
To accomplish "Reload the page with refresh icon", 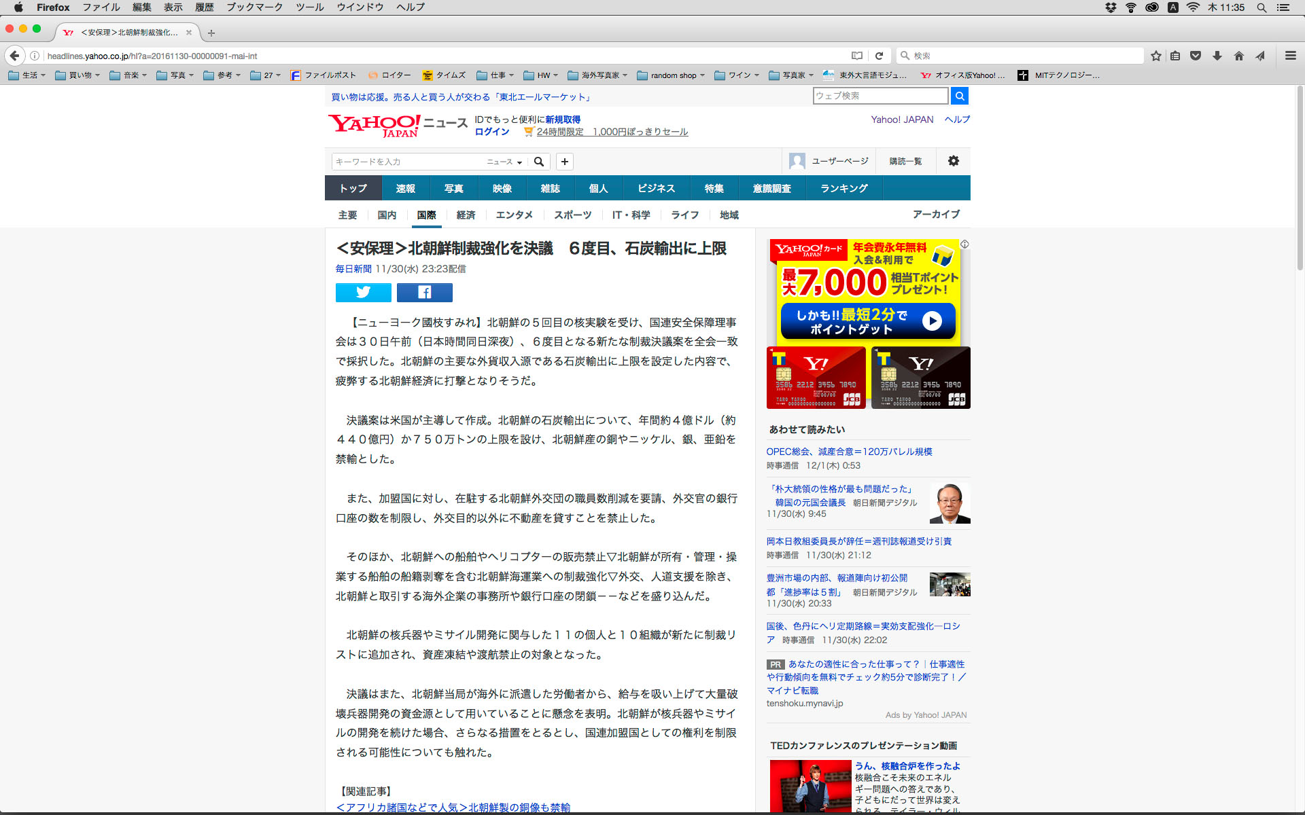I will coord(879,56).
